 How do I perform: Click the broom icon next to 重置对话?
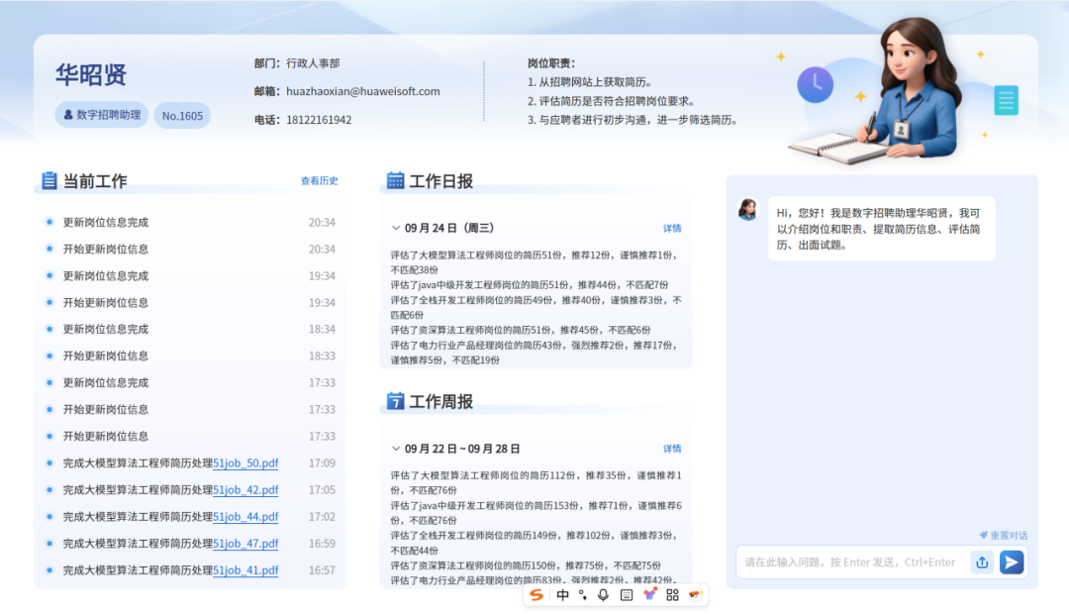(x=984, y=535)
